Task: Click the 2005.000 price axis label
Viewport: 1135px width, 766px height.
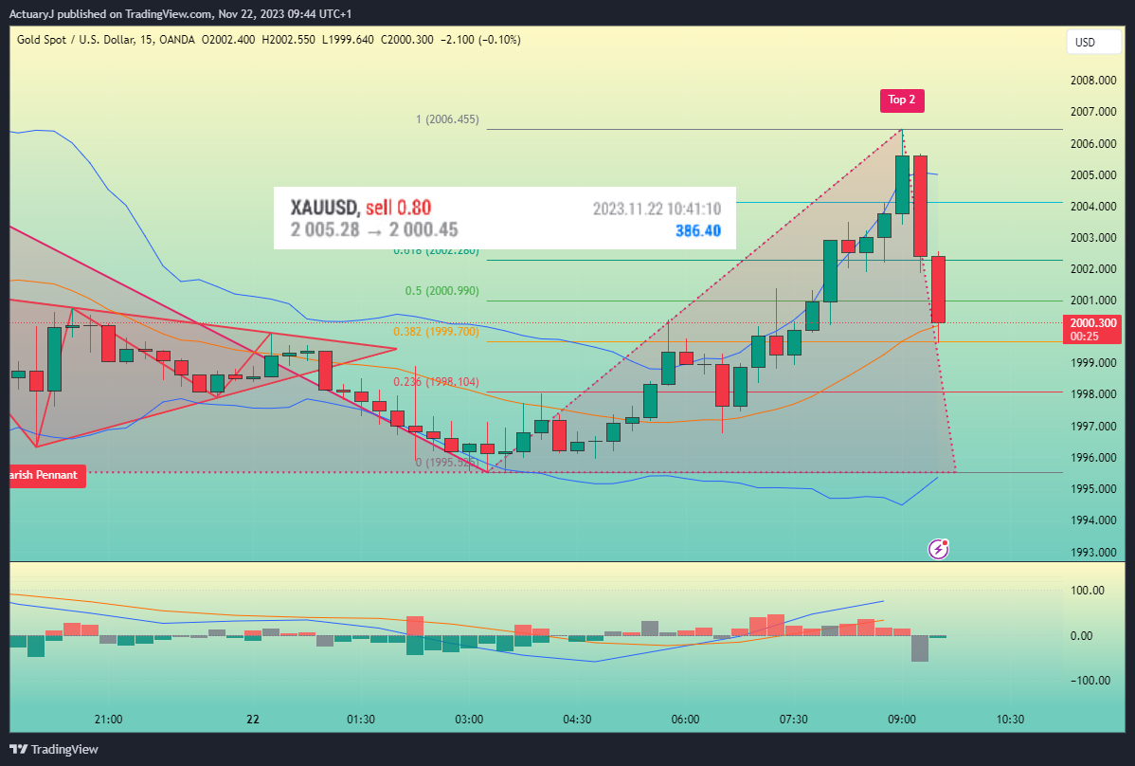Action: (x=1093, y=174)
